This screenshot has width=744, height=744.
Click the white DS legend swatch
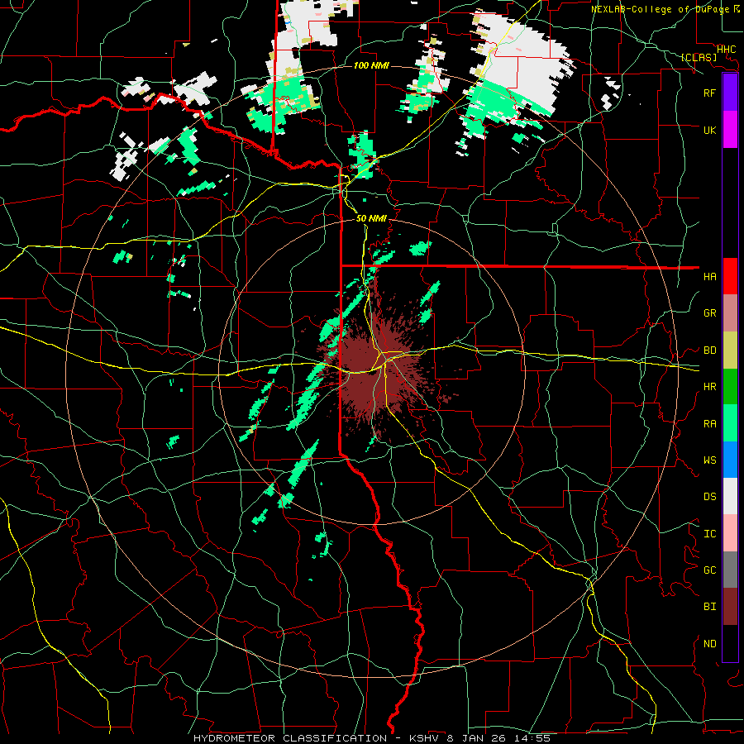(x=730, y=496)
